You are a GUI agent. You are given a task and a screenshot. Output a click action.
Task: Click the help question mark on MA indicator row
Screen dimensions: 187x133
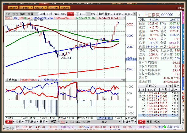point(124,18)
